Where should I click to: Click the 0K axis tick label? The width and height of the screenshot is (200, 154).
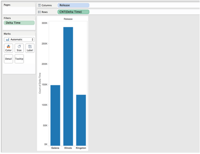(46, 144)
